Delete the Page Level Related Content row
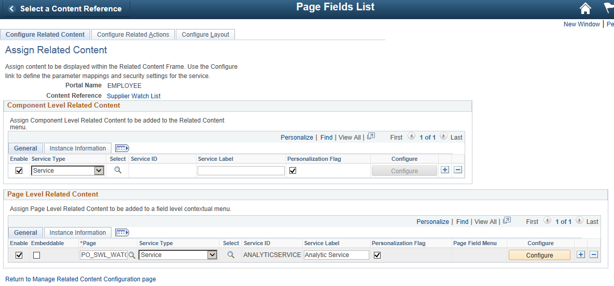614x286 pixels. click(x=594, y=254)
